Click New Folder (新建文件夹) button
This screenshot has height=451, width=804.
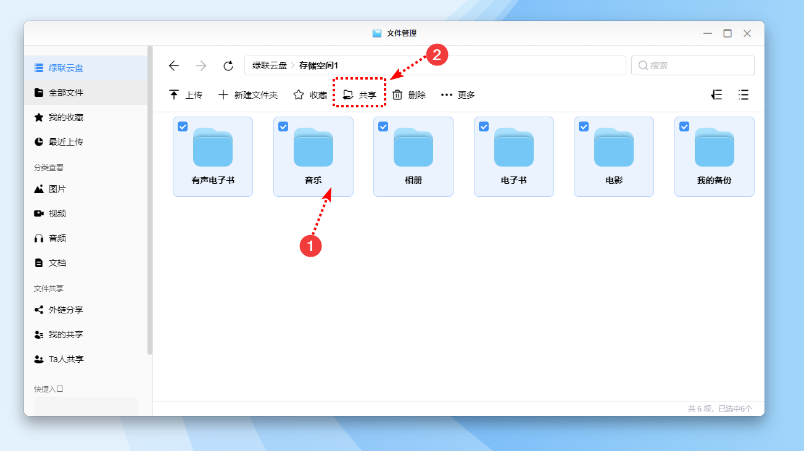248,95
